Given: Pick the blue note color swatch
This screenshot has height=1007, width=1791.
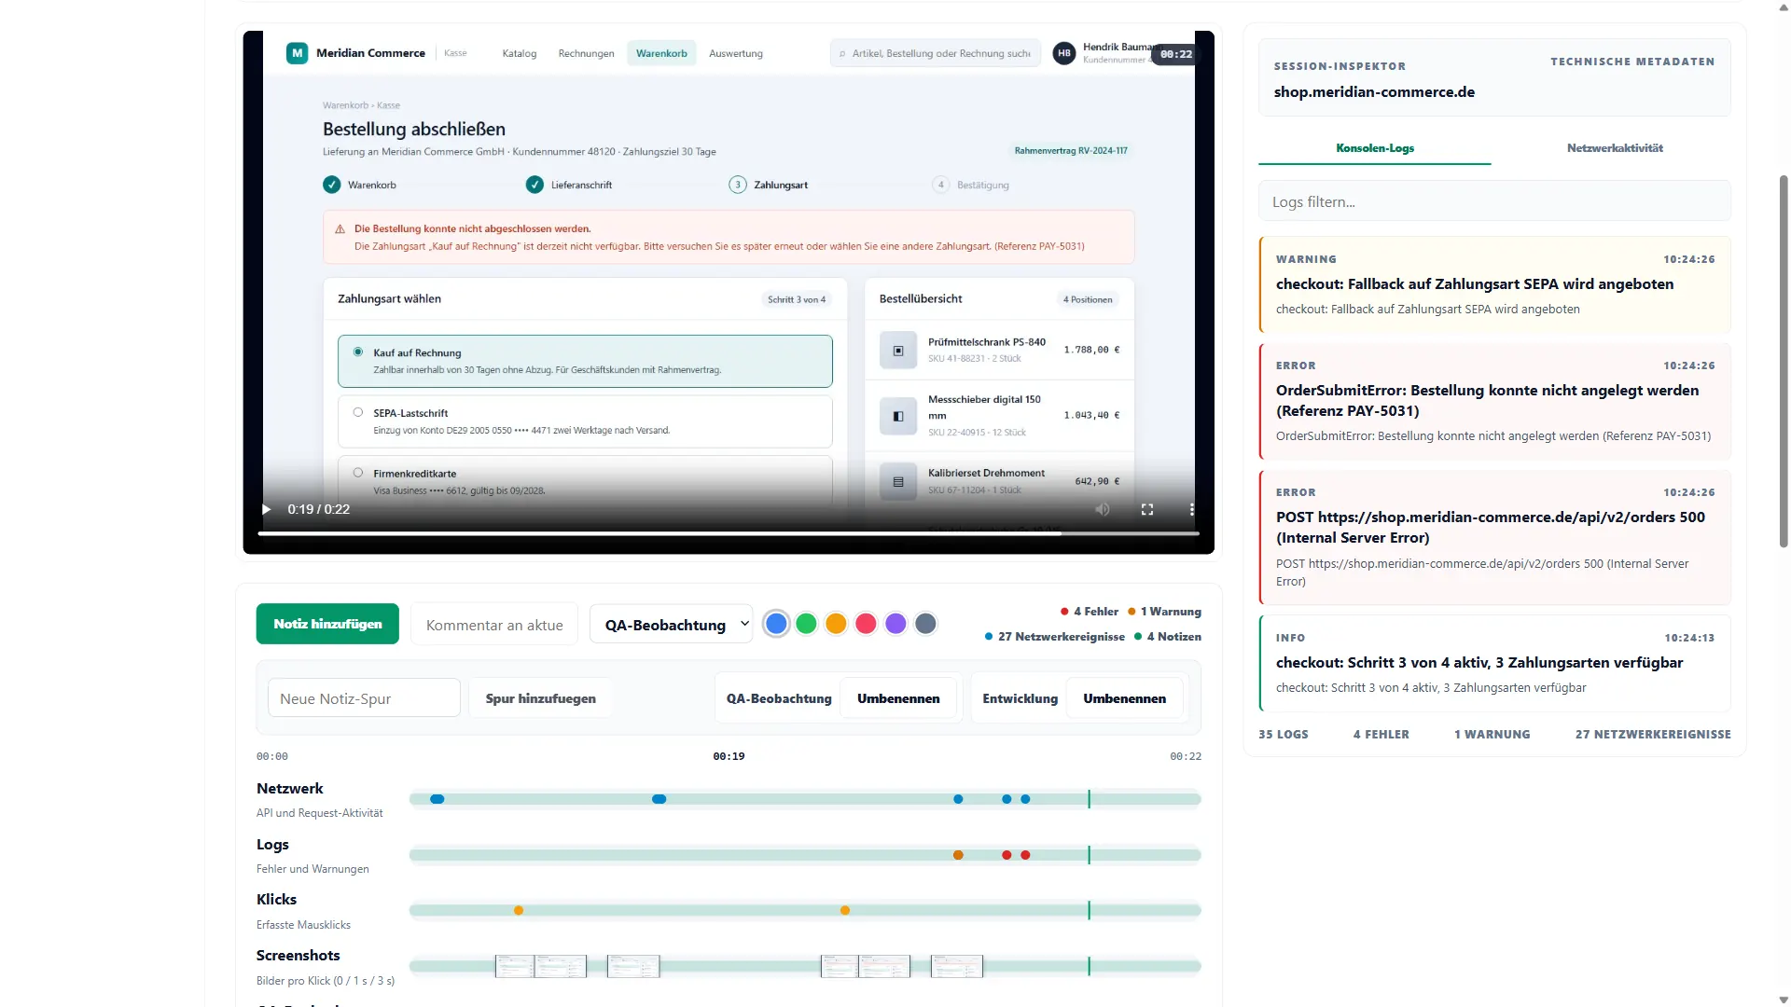Looking at the screenshot, I should point(776,624).
